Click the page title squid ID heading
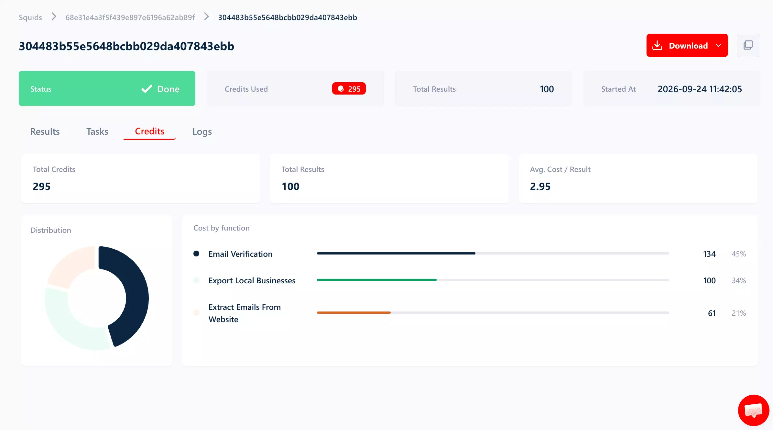This screenshot has height=430, width=773. 126,46
